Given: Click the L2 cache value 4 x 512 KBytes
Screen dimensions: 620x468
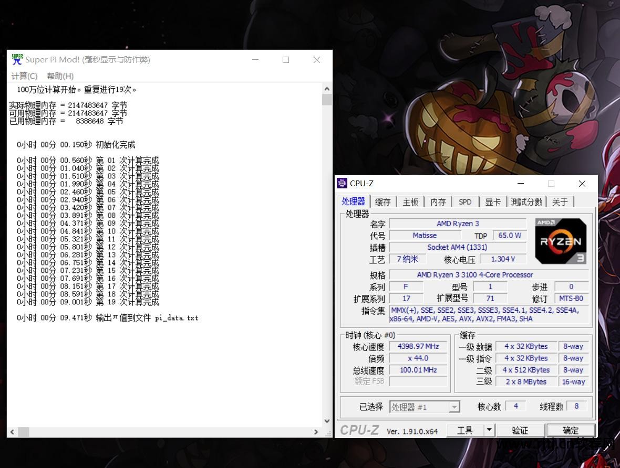Looking at the screenshot, I should point(526,370).
